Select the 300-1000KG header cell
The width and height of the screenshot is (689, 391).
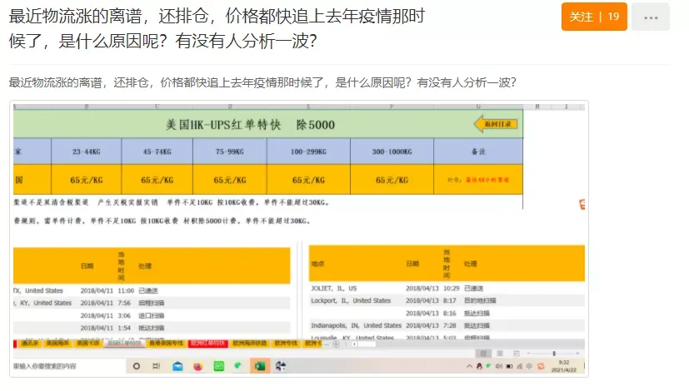[x=392, y=151]
